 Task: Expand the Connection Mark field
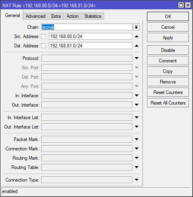pos(136,149)
